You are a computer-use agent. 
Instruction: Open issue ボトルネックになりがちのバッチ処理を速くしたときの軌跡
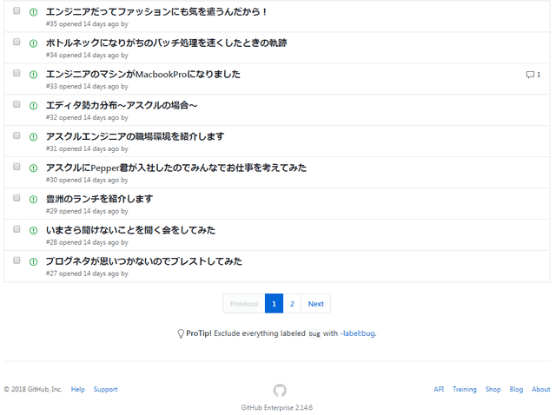[166, 43]
